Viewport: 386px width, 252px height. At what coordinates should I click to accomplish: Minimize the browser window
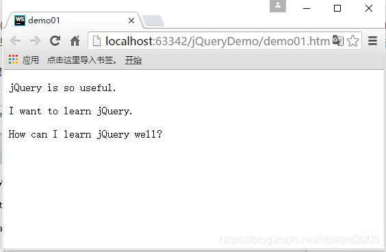(307, 8)
